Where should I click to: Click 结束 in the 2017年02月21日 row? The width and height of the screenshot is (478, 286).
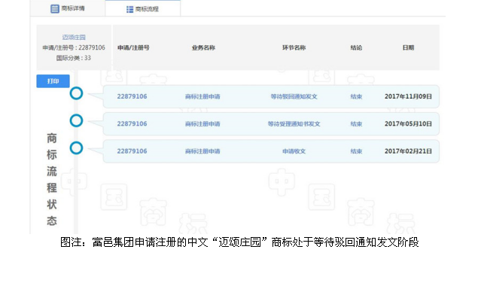point(356,151)
